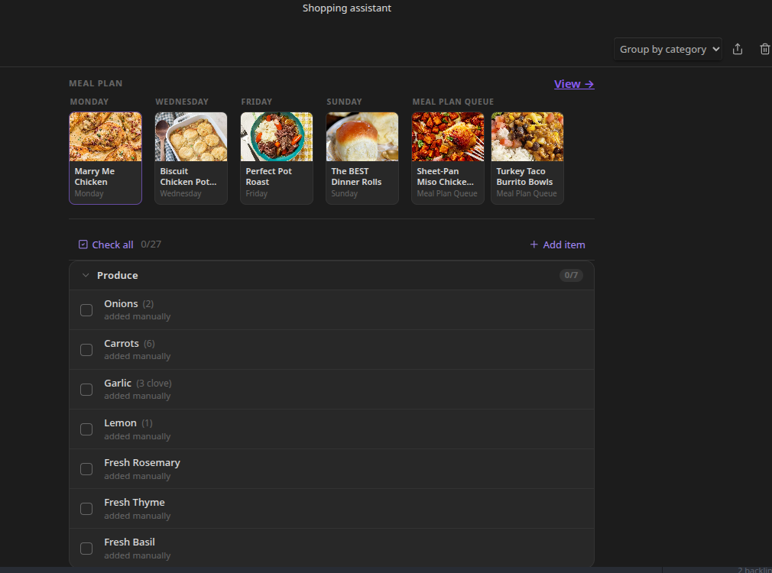Click the Garlic item name

pyautogui.click(x=118, y=383)
